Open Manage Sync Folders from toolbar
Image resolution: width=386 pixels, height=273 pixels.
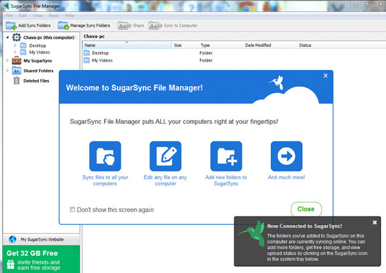coord(84,25)
